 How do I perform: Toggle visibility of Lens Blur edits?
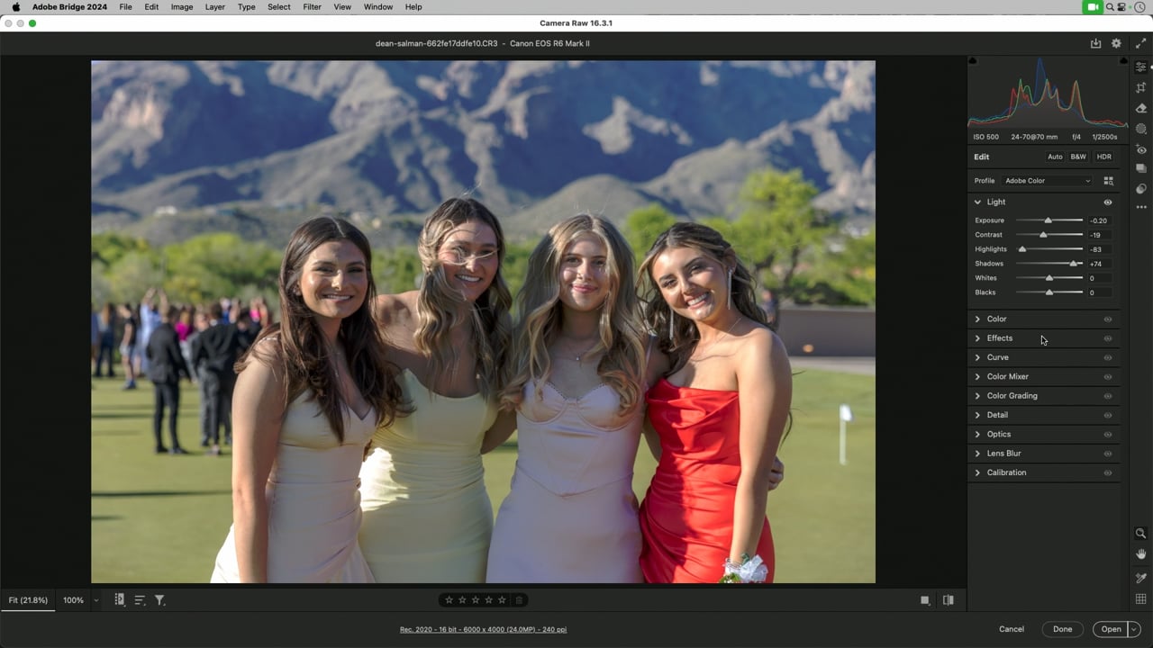(1108, 454)
